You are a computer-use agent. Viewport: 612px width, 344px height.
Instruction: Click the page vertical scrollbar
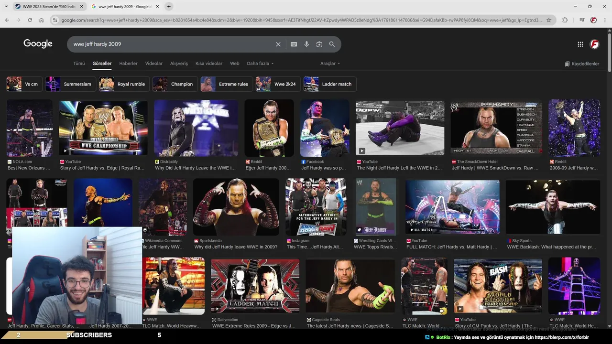tap(609, 53)
